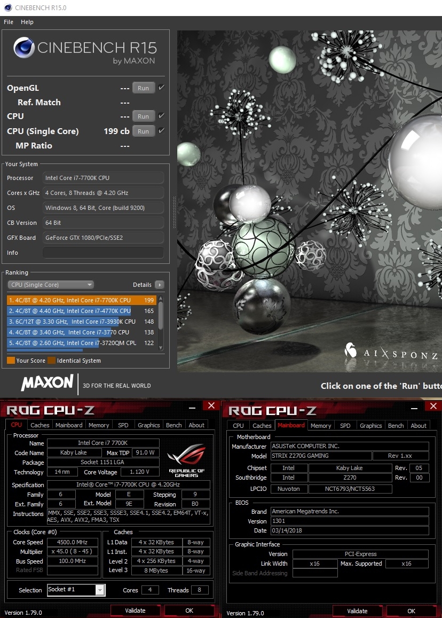
Task: Click the Cinebench R15 logo icon
Action: (x=24, y=48)
